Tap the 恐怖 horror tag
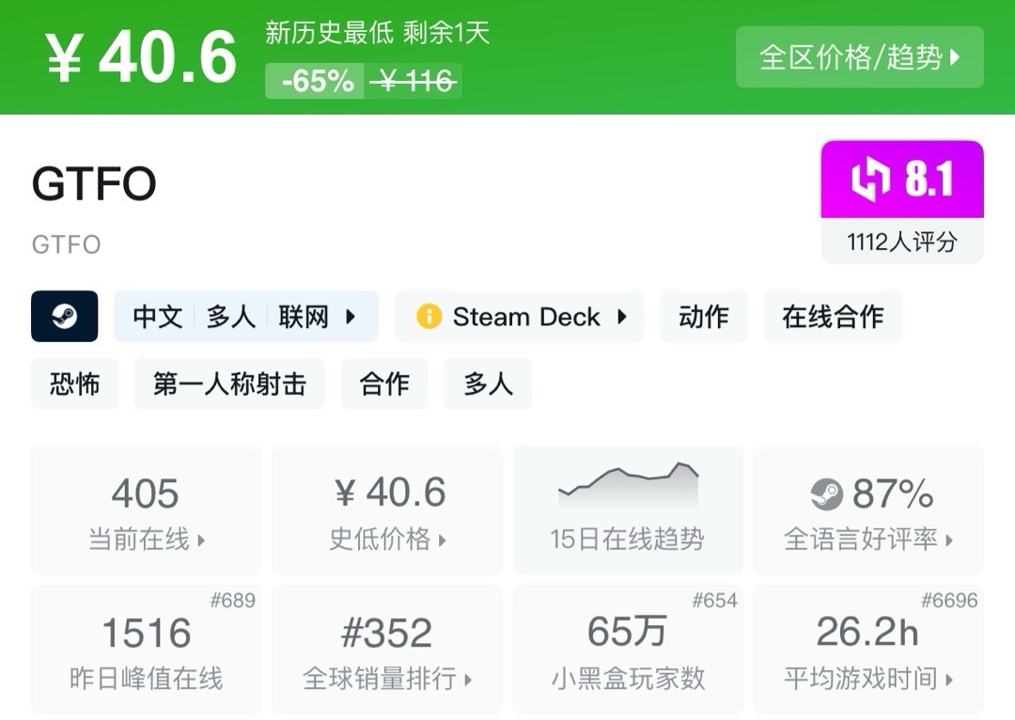1015x720 pixels. 75,383
